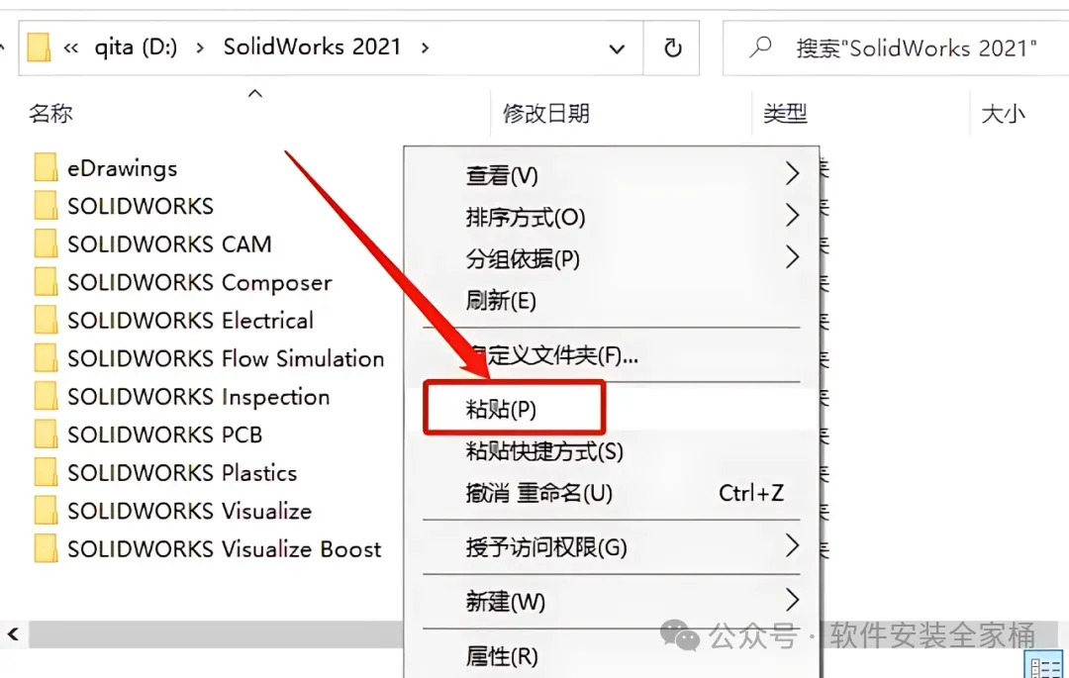Open the 查看(V) submenu
The image size is (1069, 678).
click(612, 175)
